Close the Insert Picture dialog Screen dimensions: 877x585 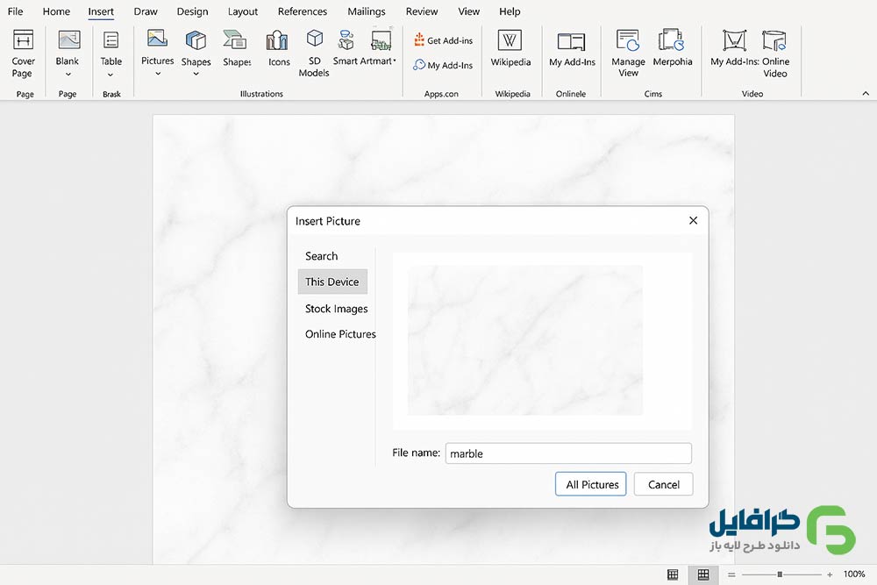coord(693,220)
